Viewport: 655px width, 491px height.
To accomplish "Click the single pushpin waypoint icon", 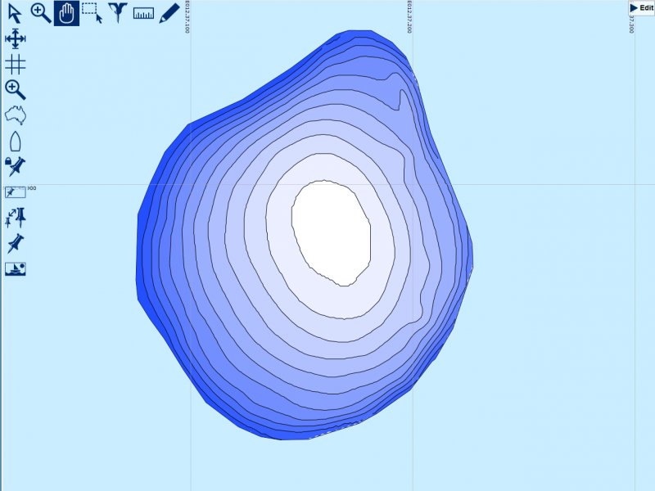I will coord(16,243).
